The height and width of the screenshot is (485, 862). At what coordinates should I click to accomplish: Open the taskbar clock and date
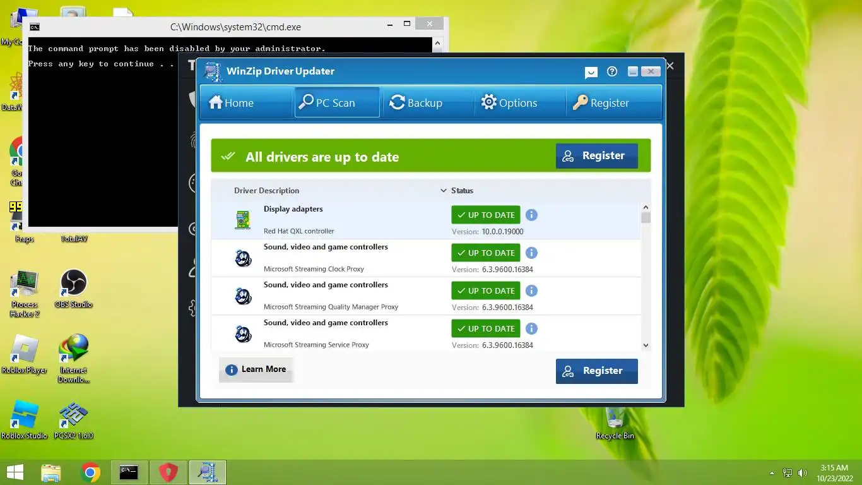tap(834, 473)
